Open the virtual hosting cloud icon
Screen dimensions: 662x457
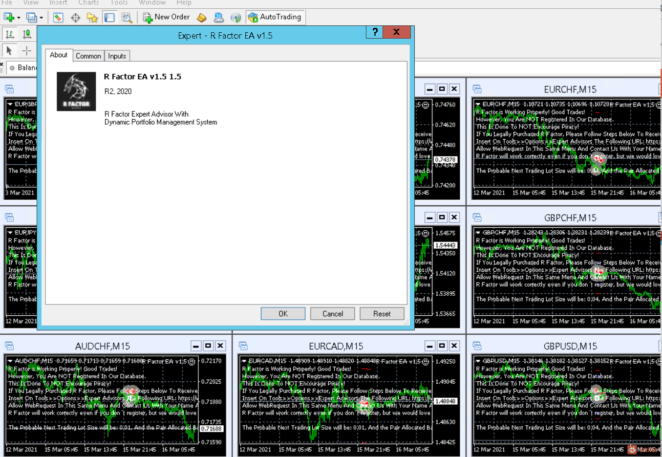219,18
